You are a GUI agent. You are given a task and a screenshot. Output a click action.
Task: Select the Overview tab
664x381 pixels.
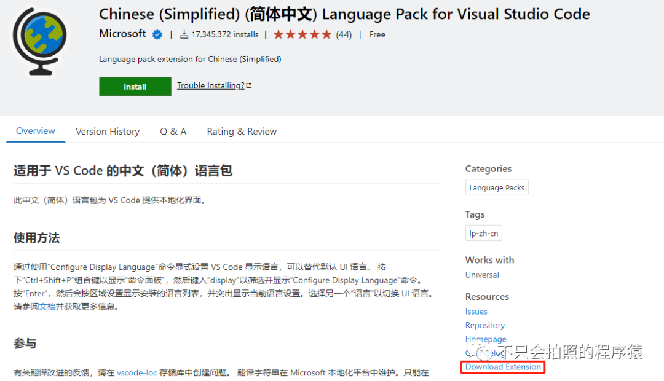click(x=36, y=132)
